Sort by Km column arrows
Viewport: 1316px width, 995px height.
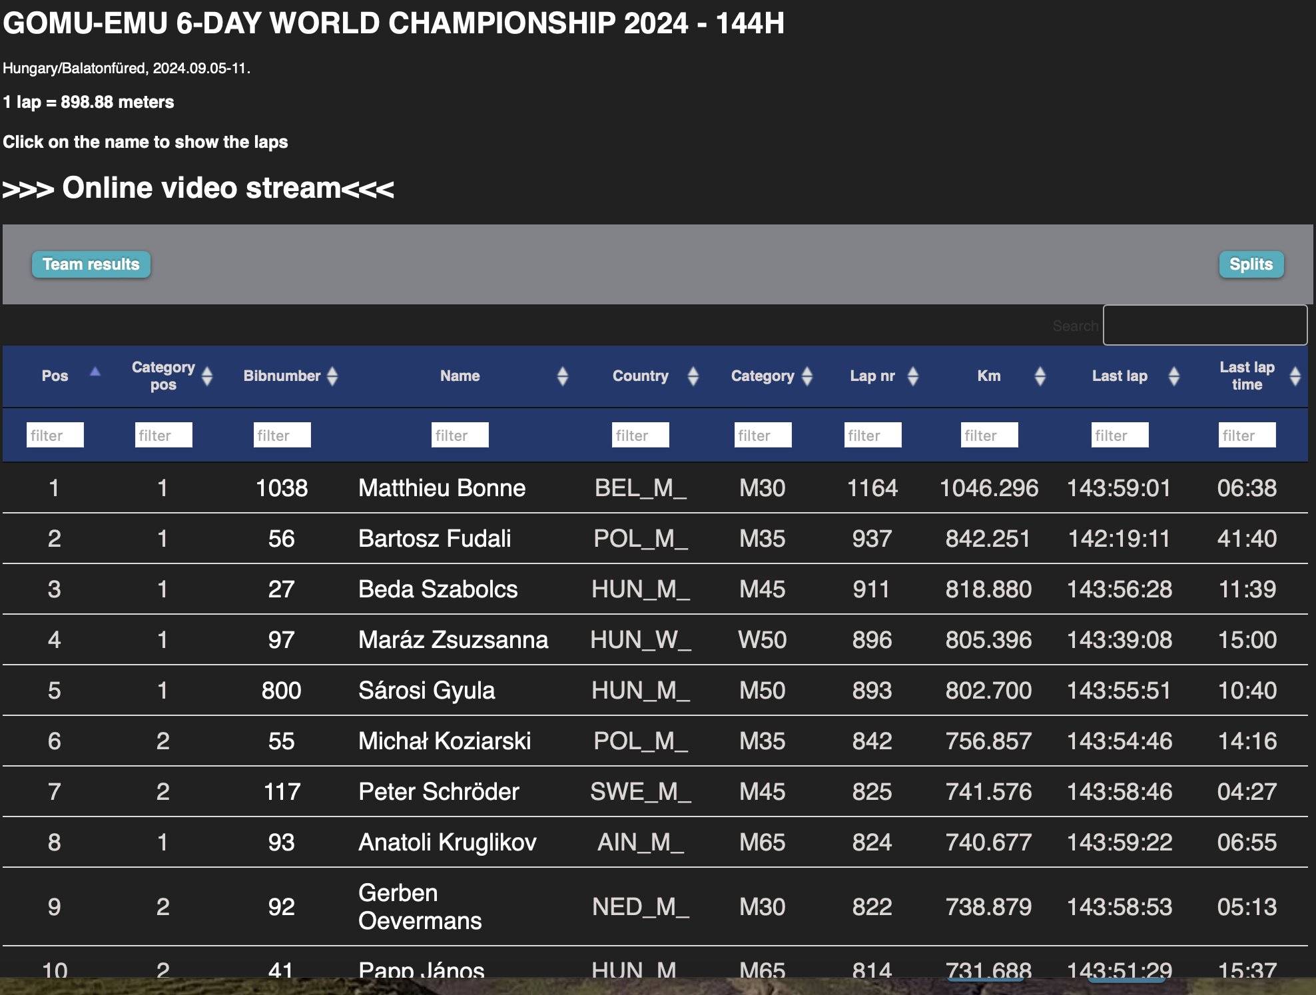coord(1040,376)
